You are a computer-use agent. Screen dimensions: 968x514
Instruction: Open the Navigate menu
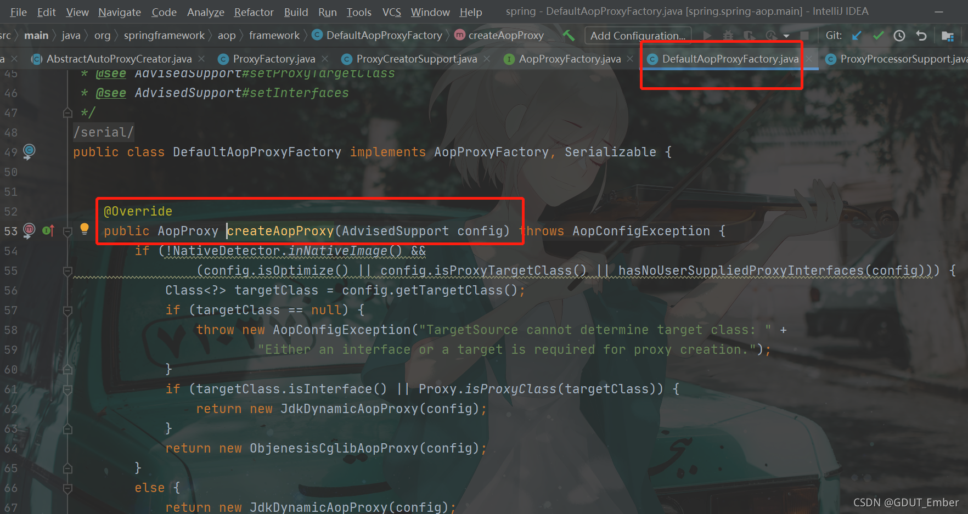[x=120, y=12]
